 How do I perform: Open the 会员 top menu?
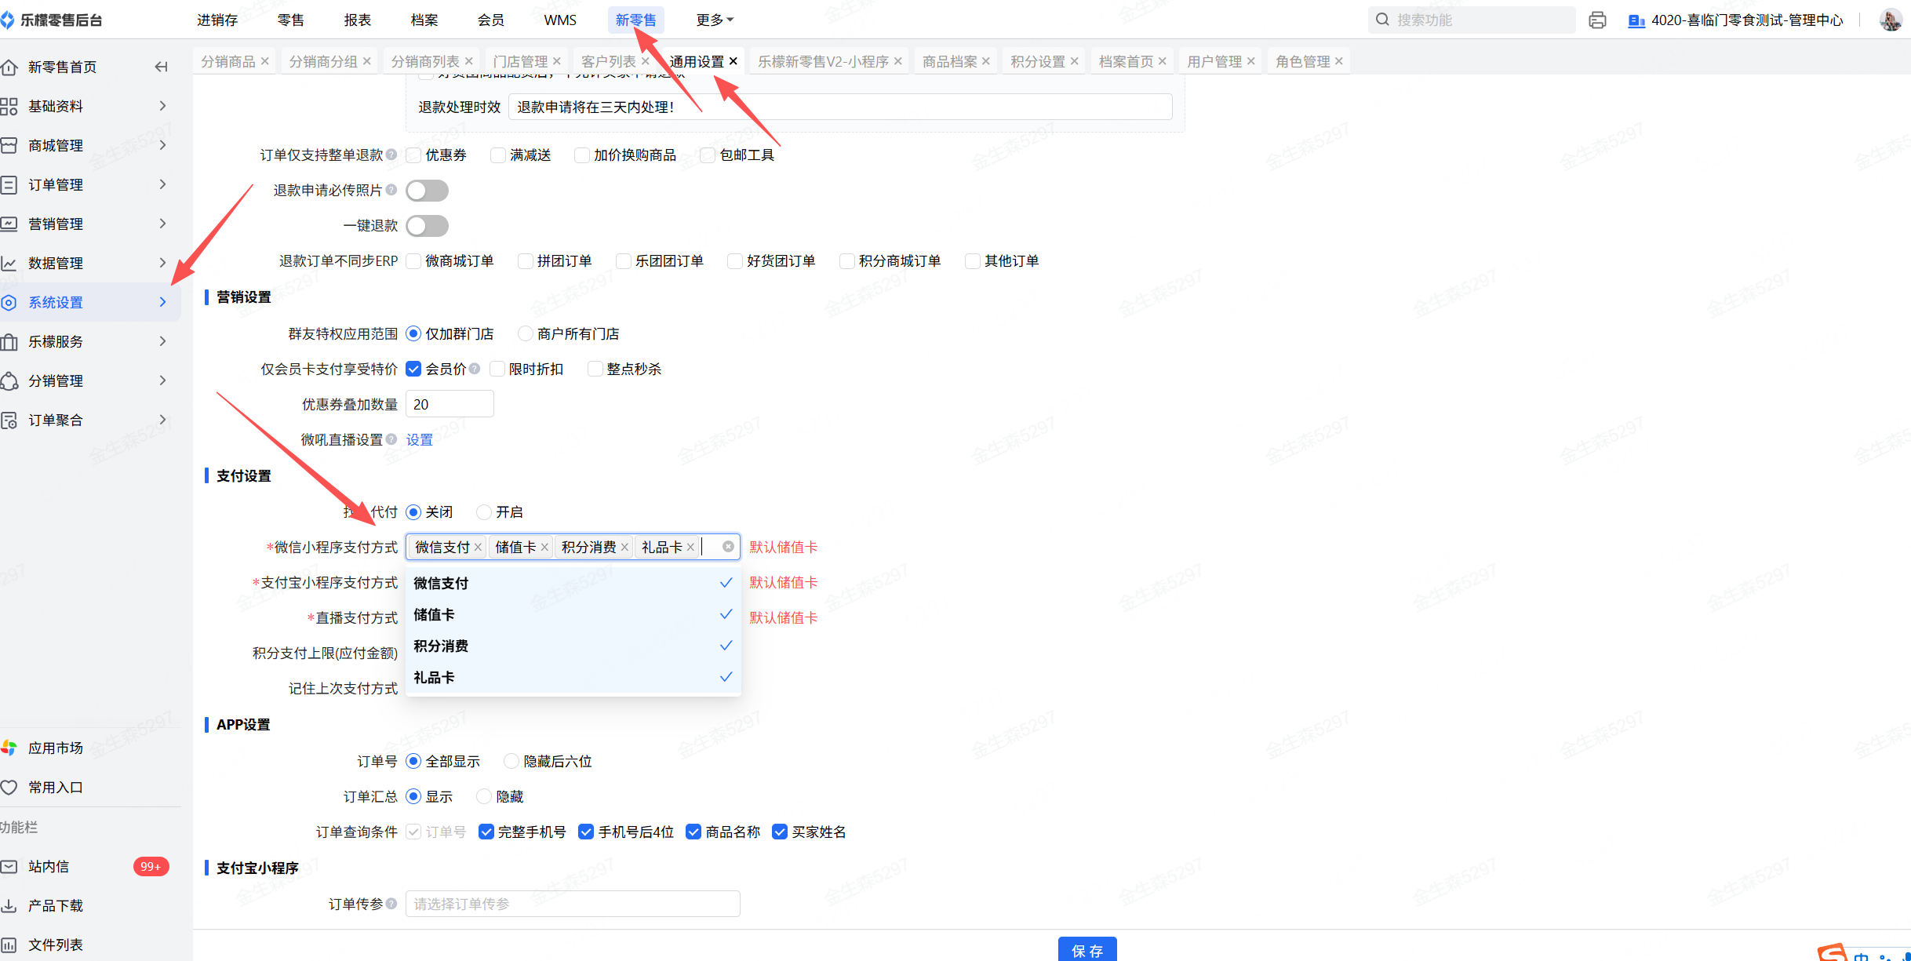pos(490,20)
